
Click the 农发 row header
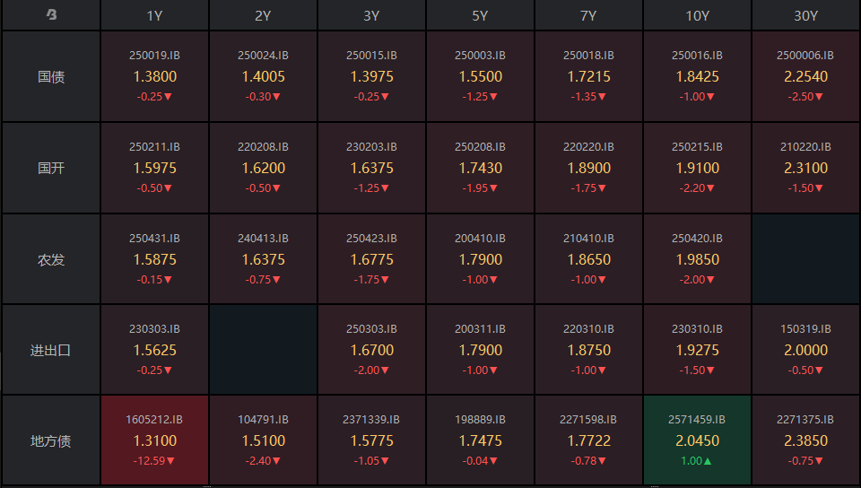click(51, 259)
